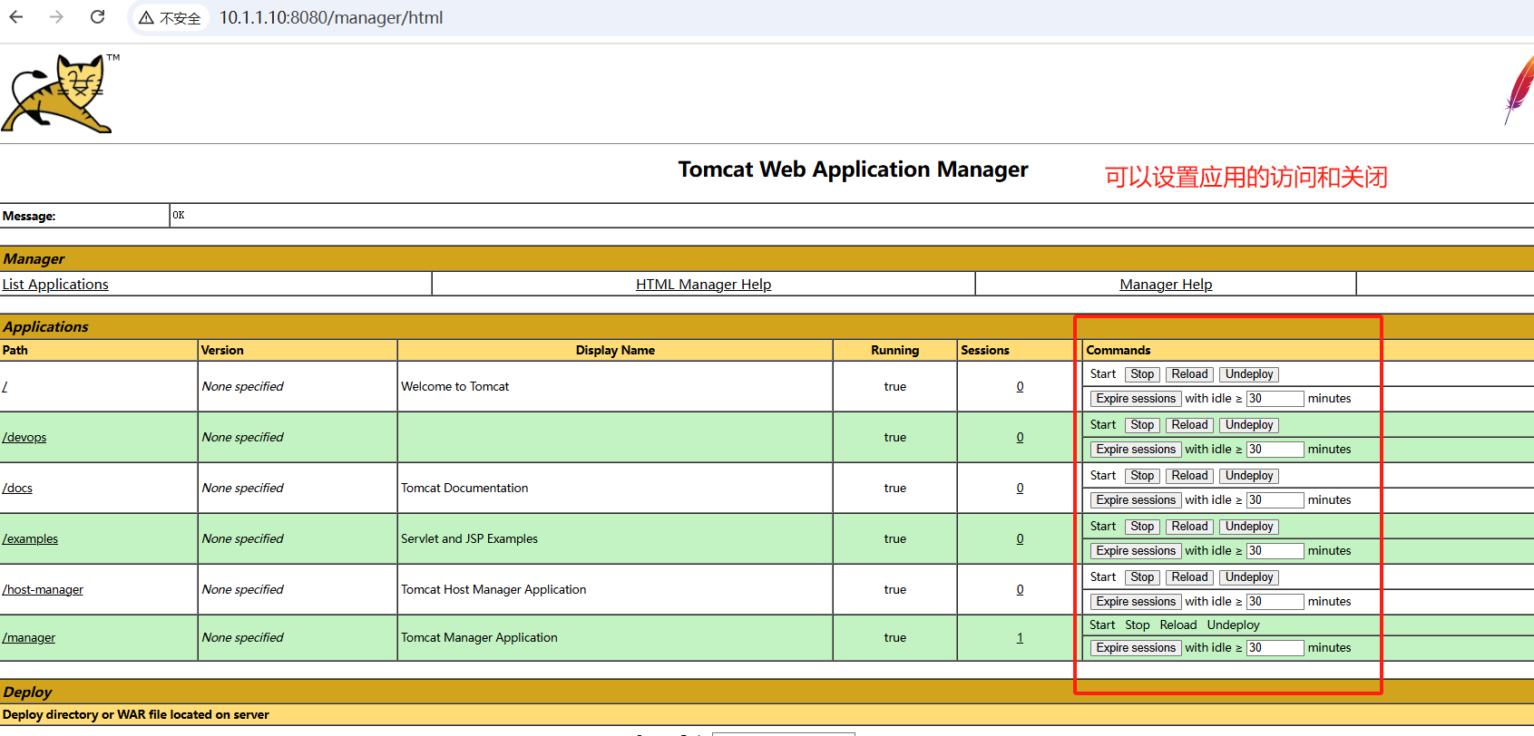The height and width of the screenshot is (736, 1534).
Task: Open the /docs application path
Action: tap(17, 488)
